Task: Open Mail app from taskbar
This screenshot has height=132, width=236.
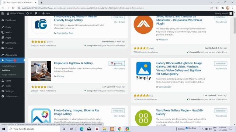Action: pyautogui.click(x=89, y=129)
